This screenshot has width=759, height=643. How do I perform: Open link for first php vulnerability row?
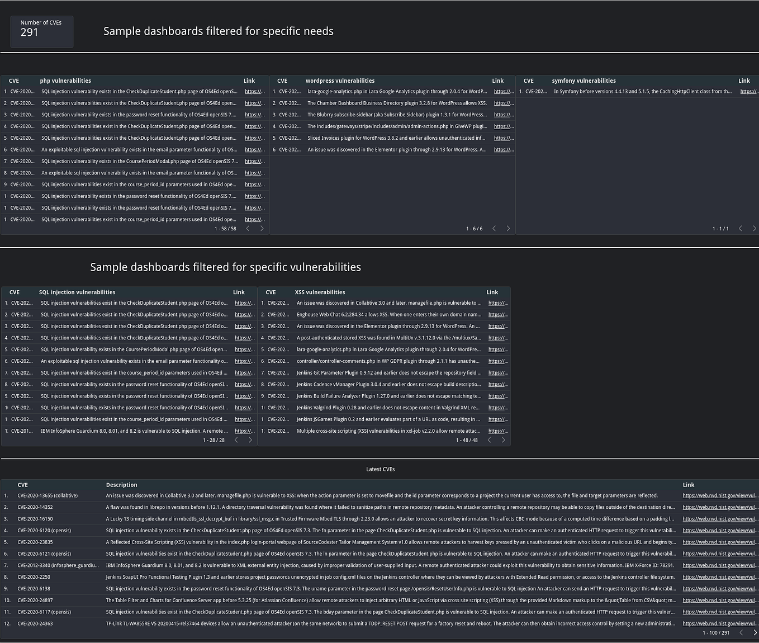(x=254, y=91)
